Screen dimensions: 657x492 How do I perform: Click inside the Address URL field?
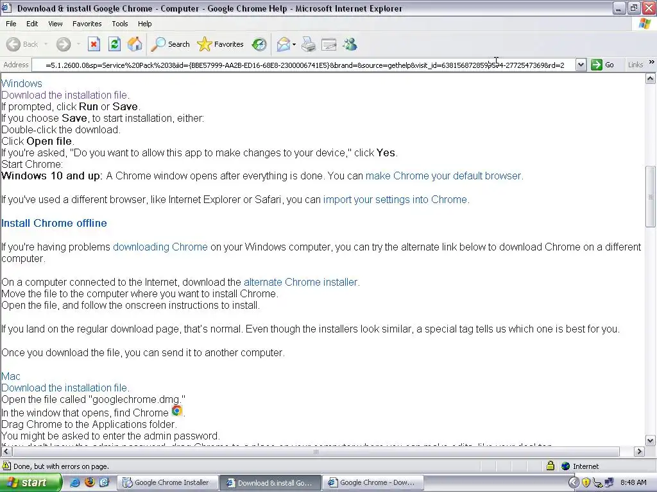(x=304, y=65)
